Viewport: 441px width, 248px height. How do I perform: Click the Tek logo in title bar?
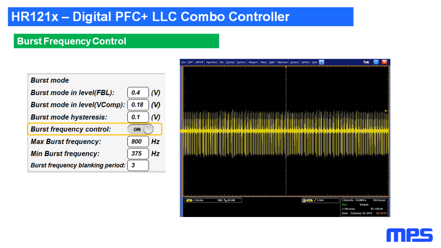366,62
